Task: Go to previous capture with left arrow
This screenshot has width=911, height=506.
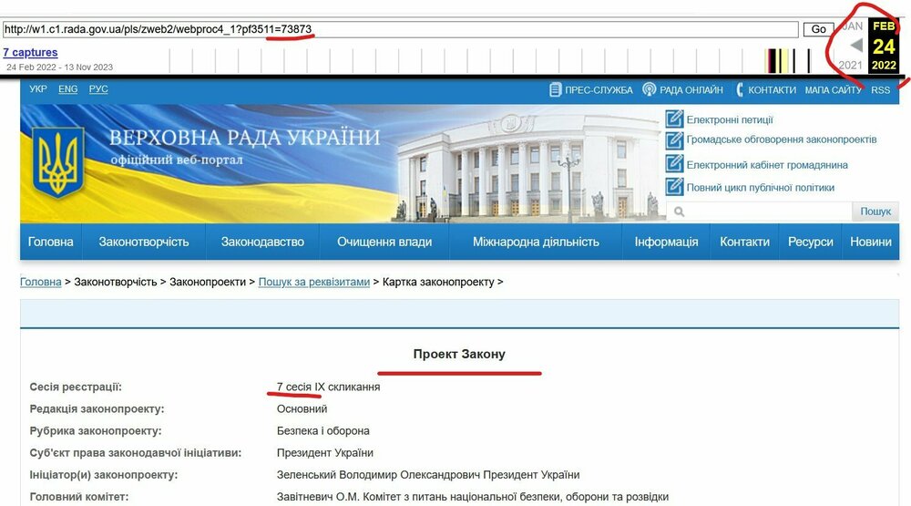Action: [855, 45]
